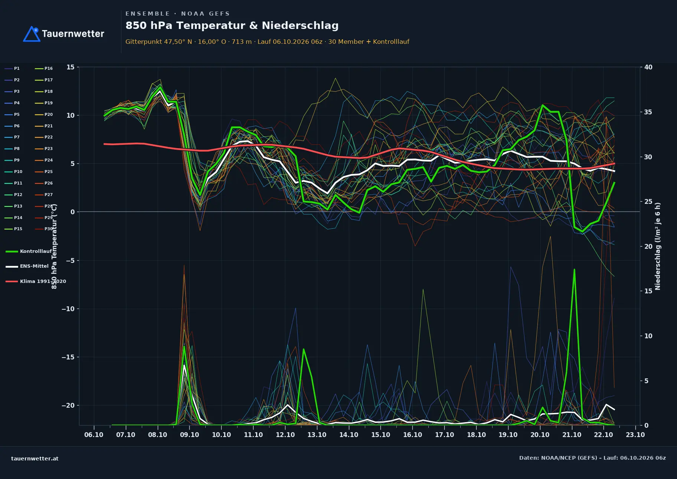
Task: Click the 23.10 date tick label
Action: (x=635, y=435)
